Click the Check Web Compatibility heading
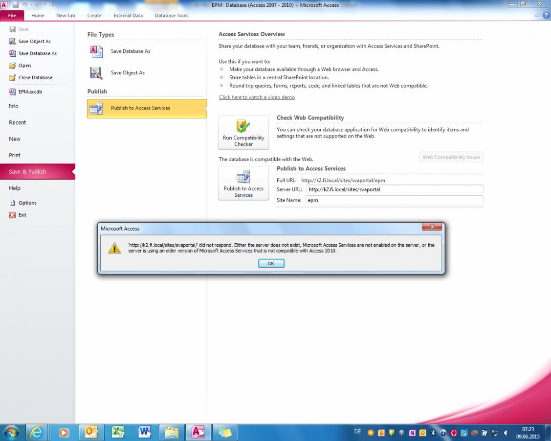Screen dimensions: 551x441 point(310,118)
